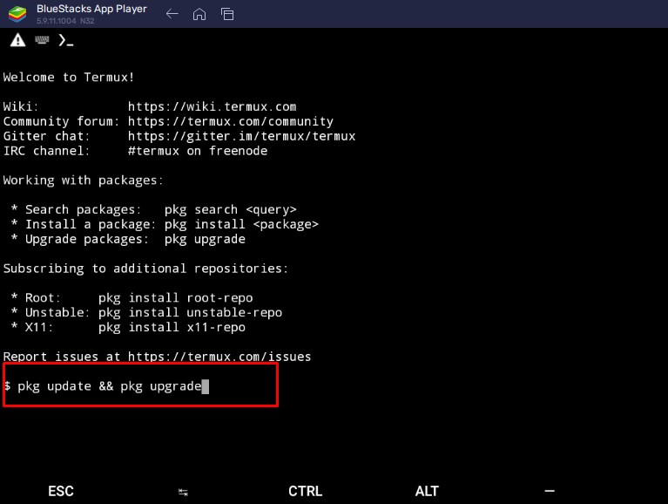This screenshot has height=504, width=668.
Task: Click the BlueStacks logo icon
Action: coord(17,13)
